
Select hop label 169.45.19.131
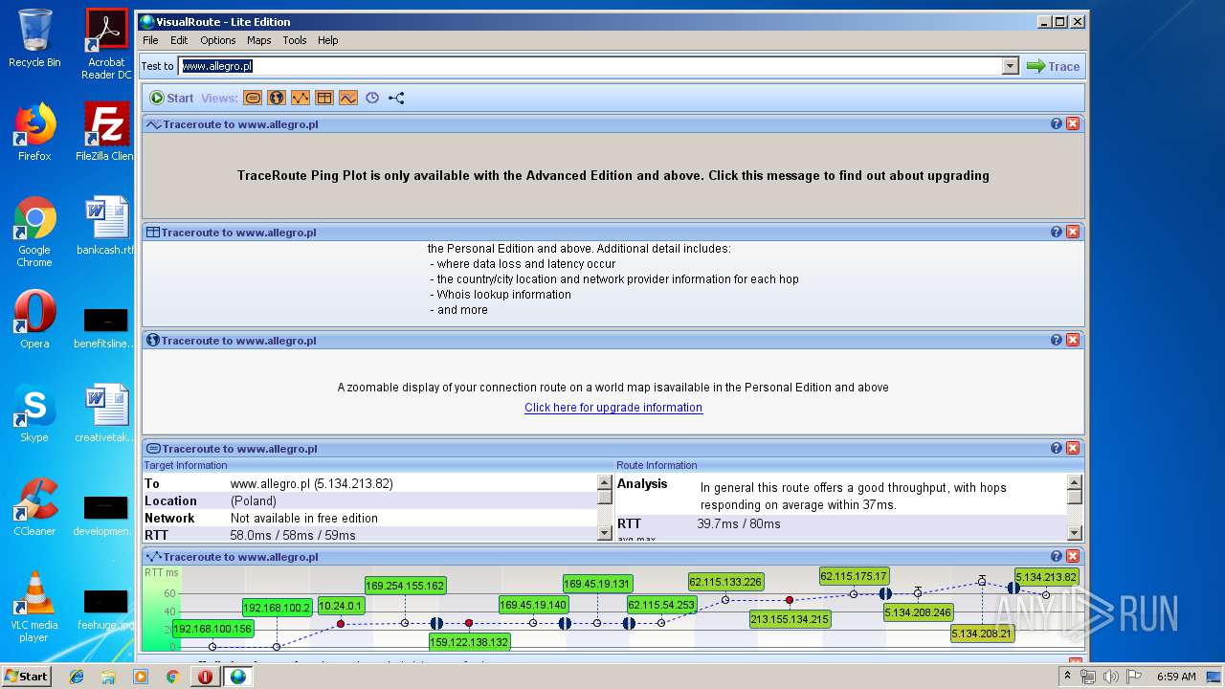[x=597, y=584]
